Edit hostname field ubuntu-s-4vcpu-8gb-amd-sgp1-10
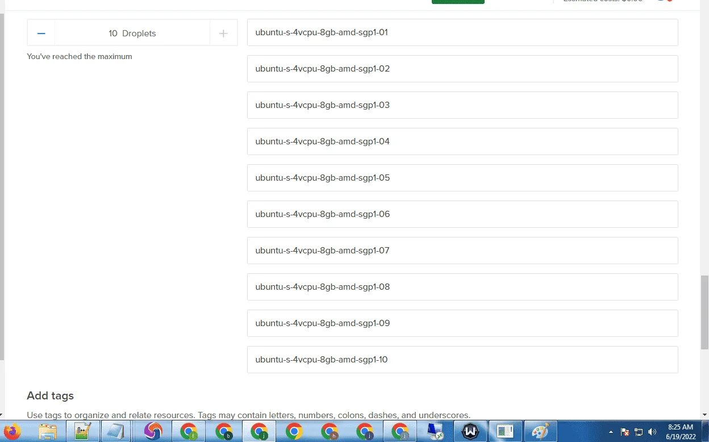 [x=462, y=360]
